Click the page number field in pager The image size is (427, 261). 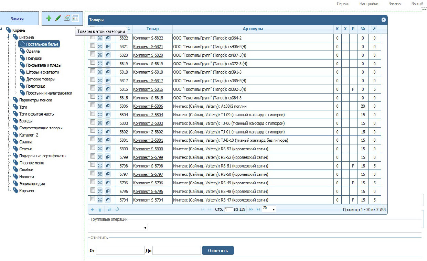tap(228, 209)
